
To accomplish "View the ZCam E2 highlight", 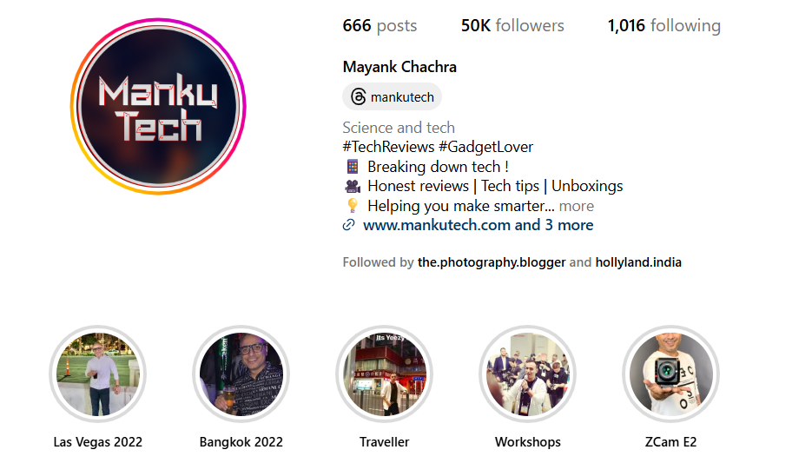I will (x=671, y=374).
